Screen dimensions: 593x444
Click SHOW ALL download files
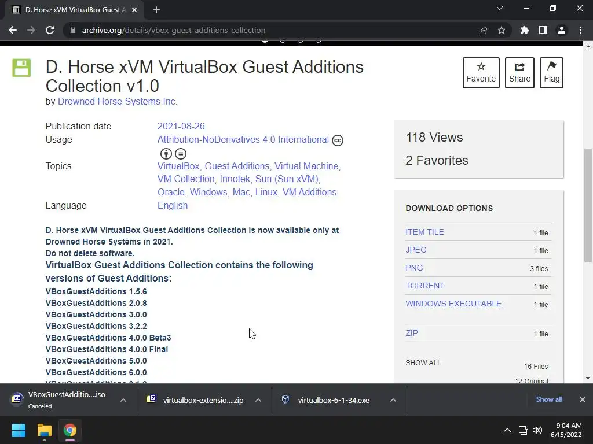[423, 363]
